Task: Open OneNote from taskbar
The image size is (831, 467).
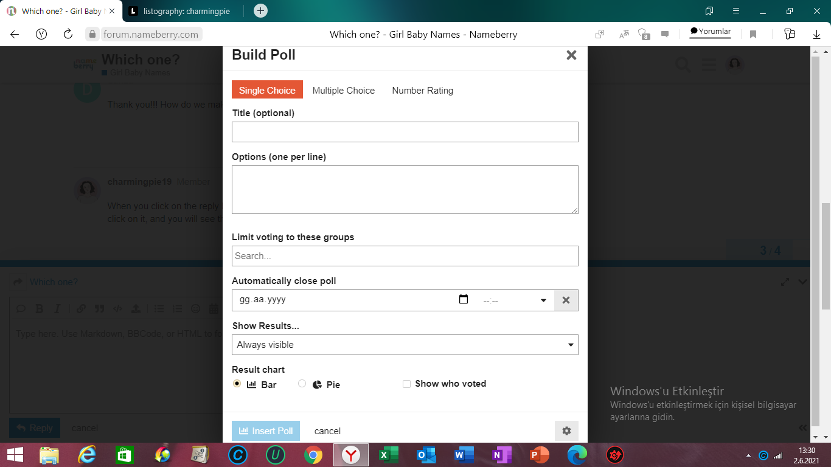Action: click(501, 454)
